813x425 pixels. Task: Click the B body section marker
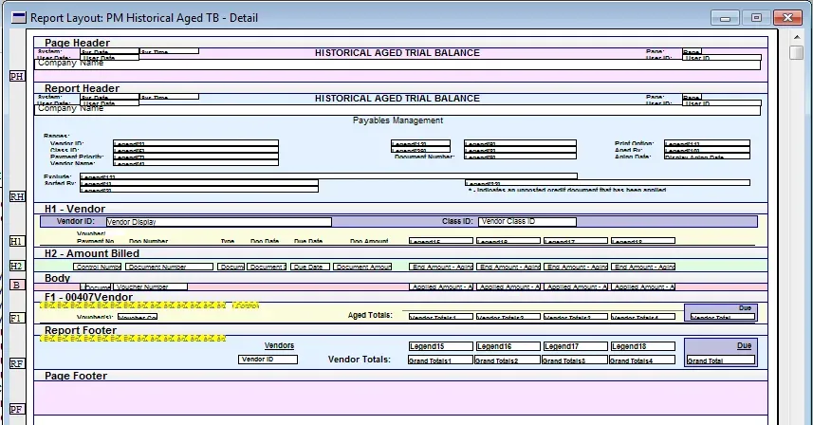(16, 285)
